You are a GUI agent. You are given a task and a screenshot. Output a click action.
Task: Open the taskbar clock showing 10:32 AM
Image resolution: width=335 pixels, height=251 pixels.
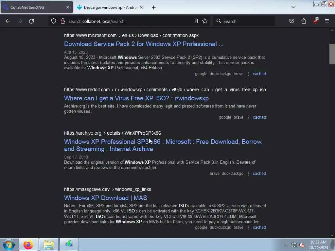[x=318, y=245]
